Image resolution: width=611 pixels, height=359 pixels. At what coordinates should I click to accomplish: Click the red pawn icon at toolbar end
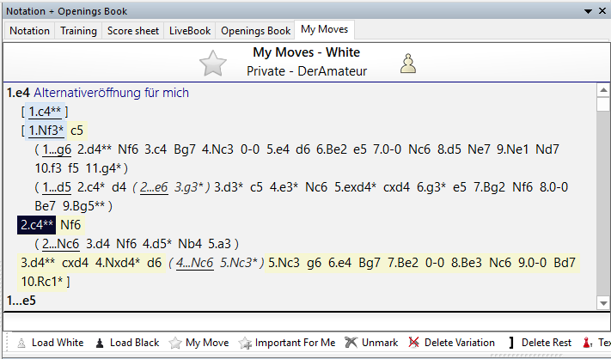(x=587, y=343)
